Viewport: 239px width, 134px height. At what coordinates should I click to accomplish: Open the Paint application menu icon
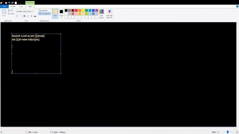coord(1,3)
